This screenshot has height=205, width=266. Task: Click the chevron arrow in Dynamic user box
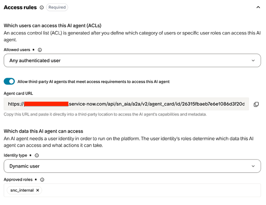[253, 166]
